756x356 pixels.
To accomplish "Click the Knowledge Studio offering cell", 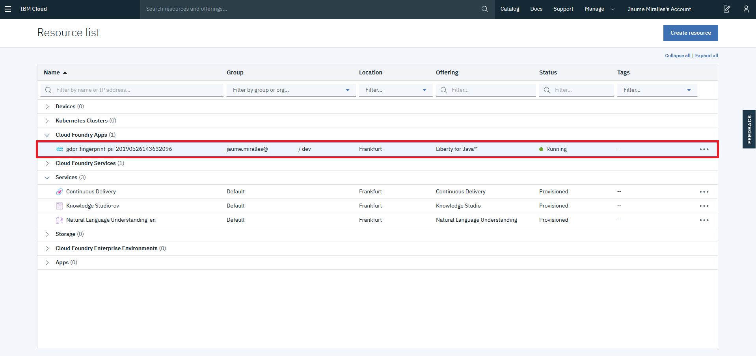I will point(458,206).
